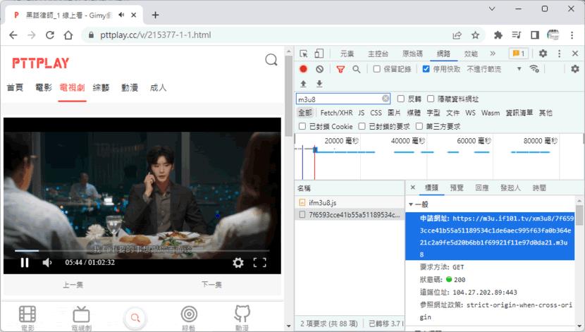The image size is (585, 332).
Task: Open network search magnifier in DevTools
Action: point(357,69)
